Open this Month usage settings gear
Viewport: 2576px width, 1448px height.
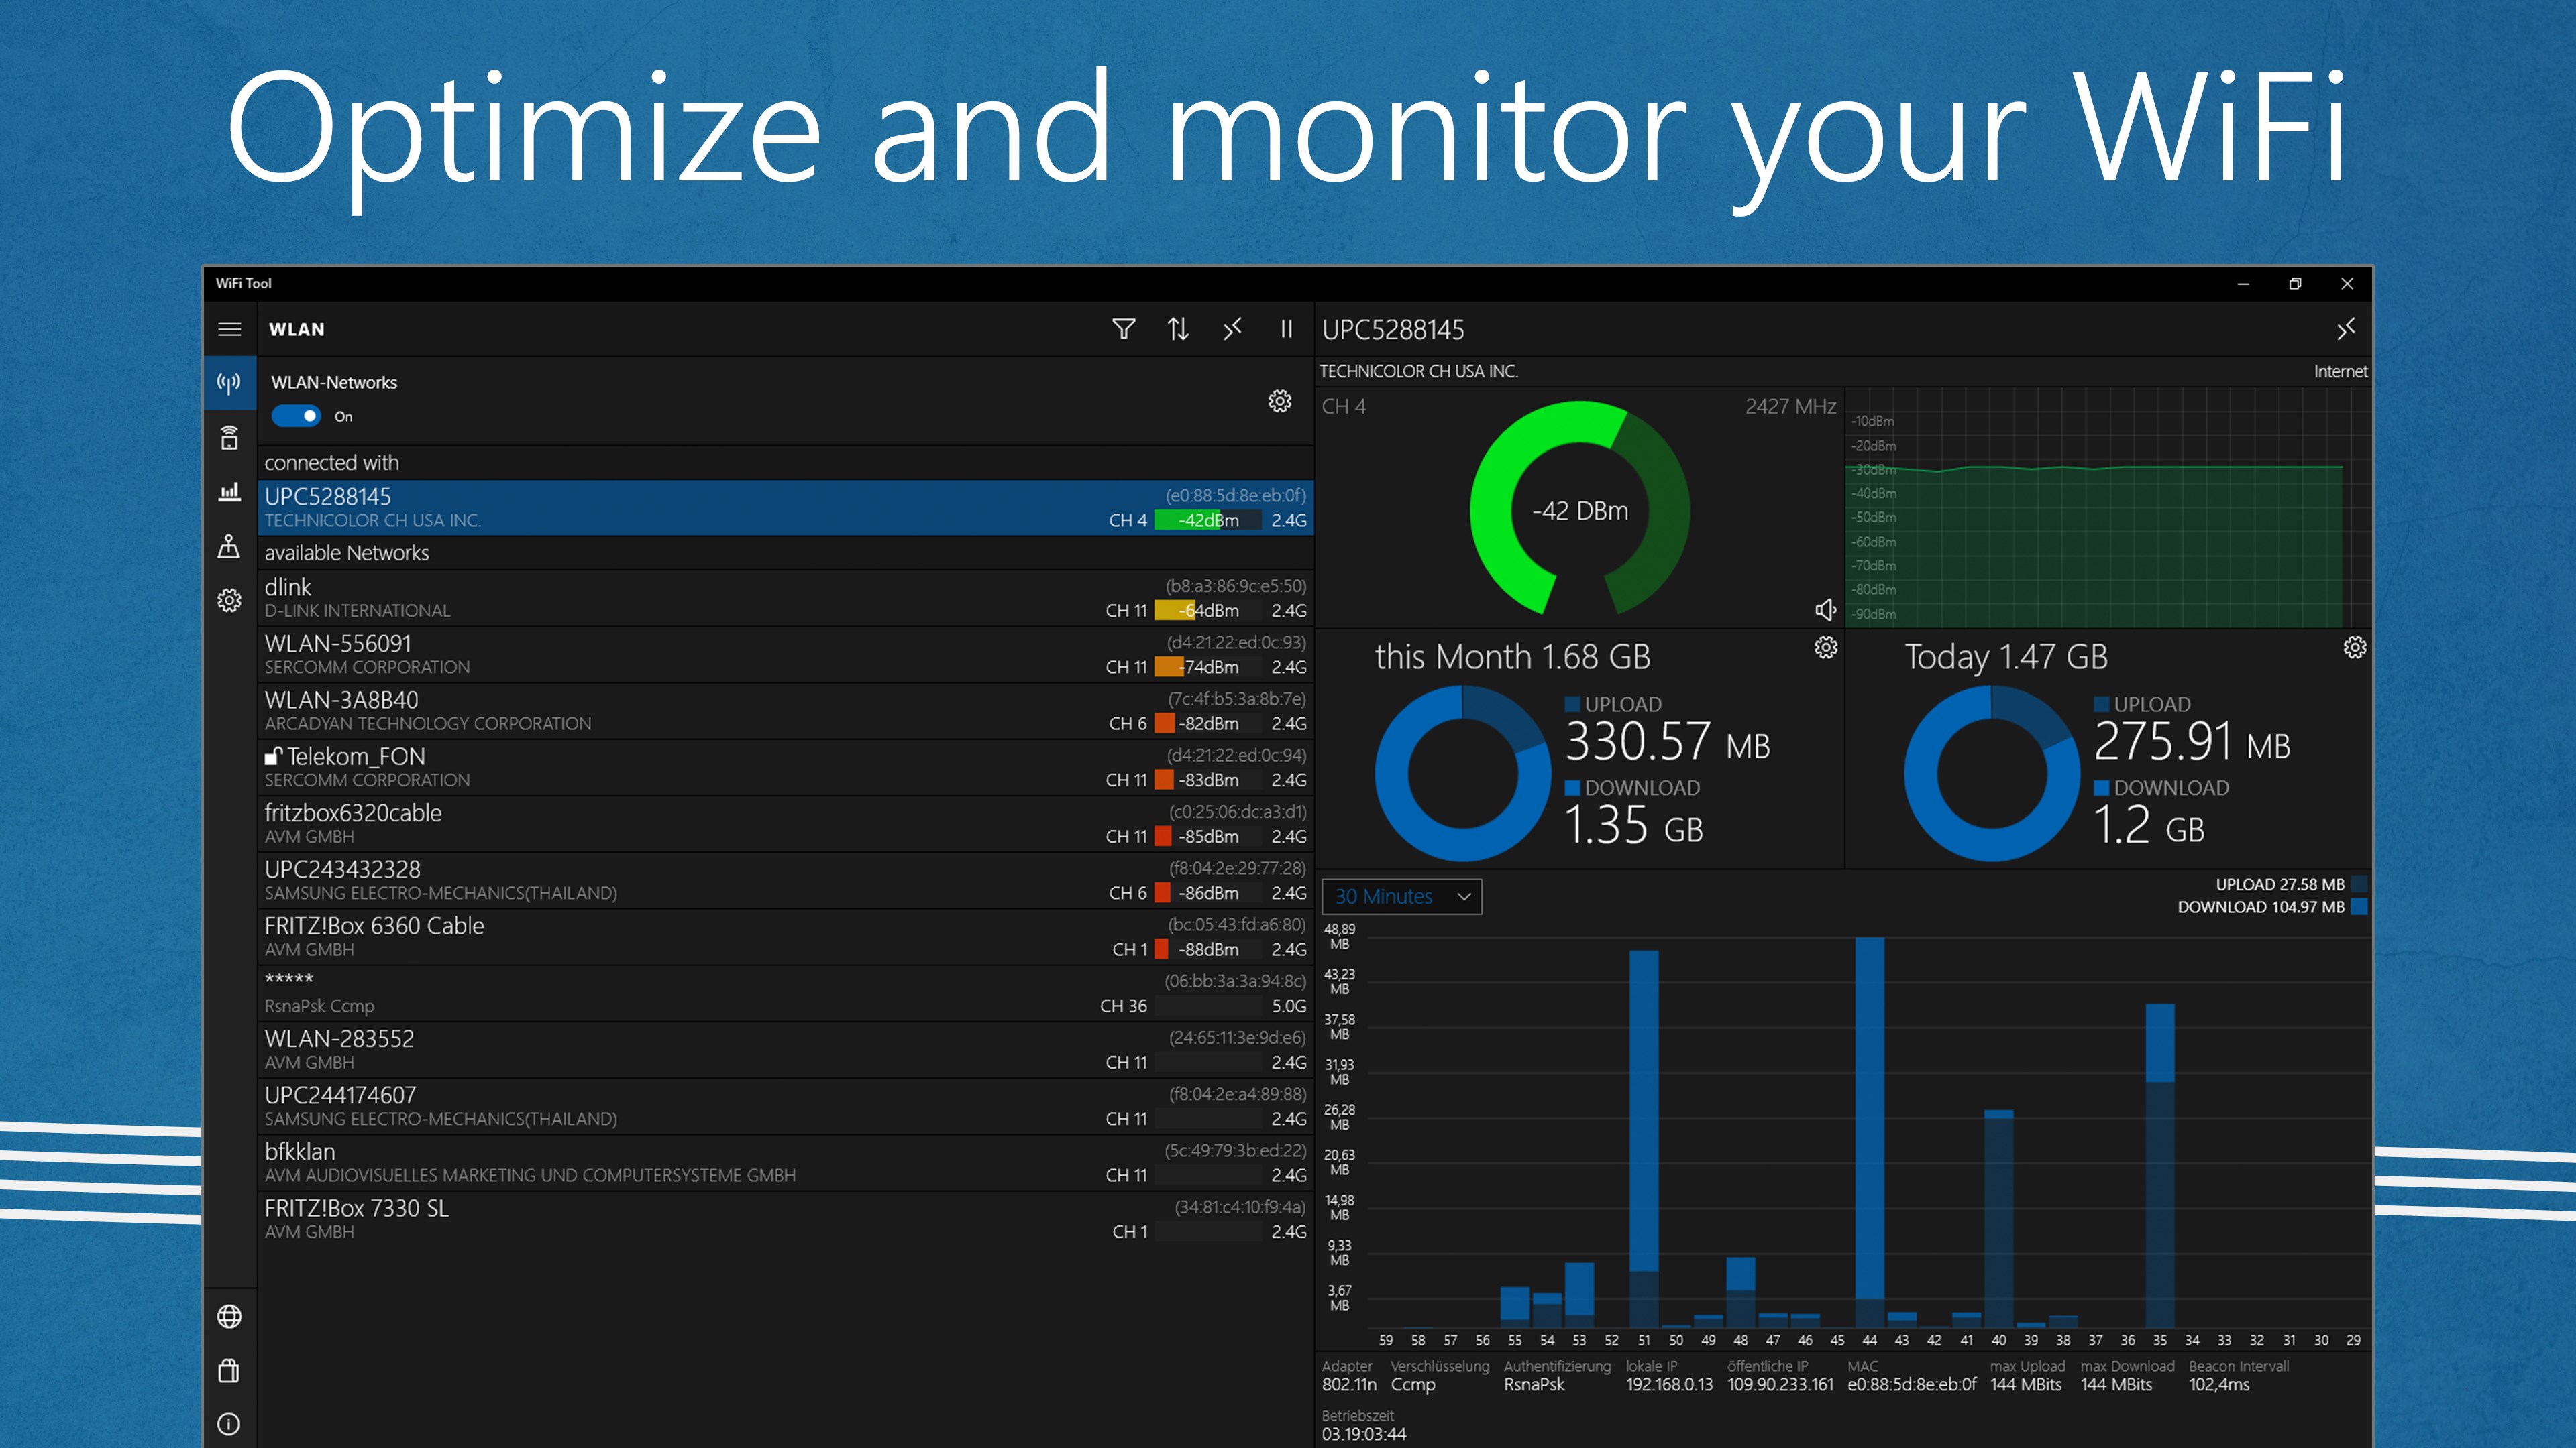pyautogui.click(x=1825, y=648)
